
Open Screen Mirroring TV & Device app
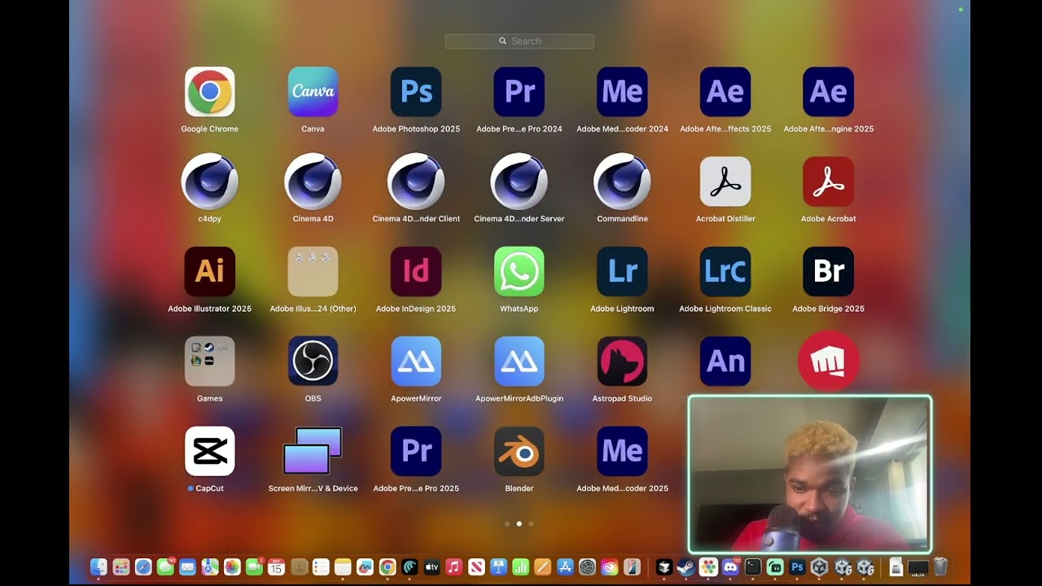[x=313, y=451]
